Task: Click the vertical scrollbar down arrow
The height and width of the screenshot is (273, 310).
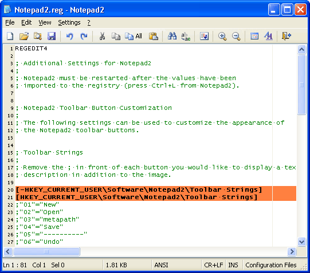Action: click(302, 242)
